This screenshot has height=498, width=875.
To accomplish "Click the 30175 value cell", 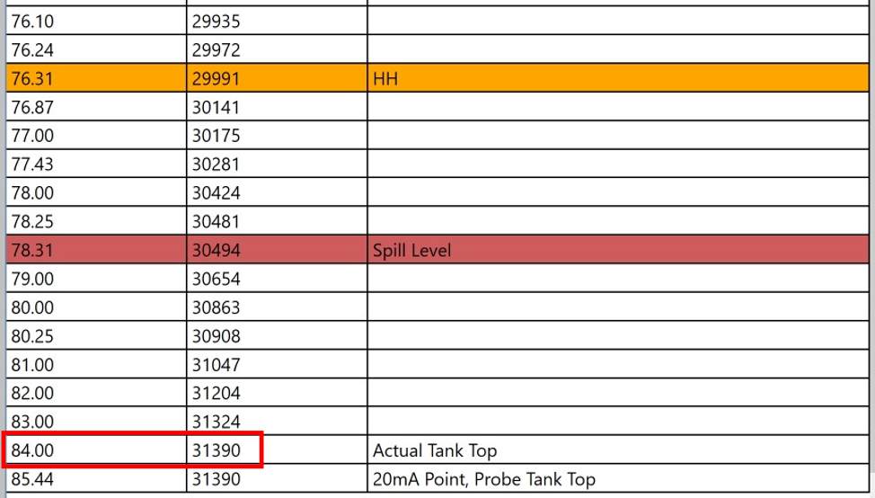I will [x=277, y=136].
